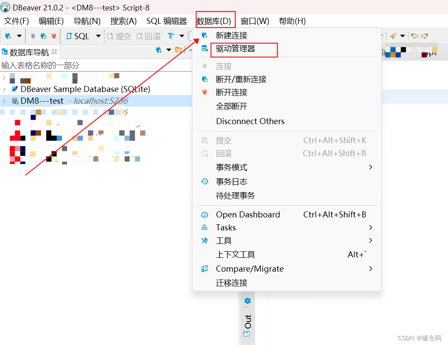Open Compare/Migrate submenu
The height and width of the screenshot is (345, 448).
coord(286,269)
